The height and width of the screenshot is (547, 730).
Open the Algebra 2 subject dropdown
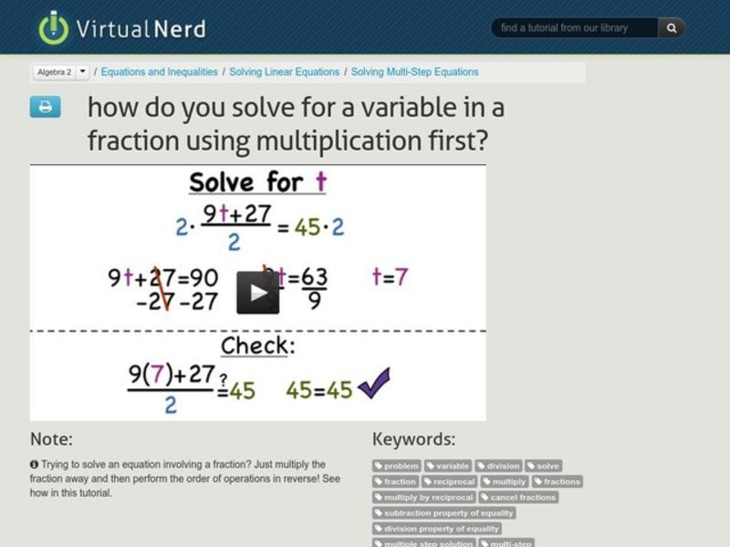pos(53,69)
